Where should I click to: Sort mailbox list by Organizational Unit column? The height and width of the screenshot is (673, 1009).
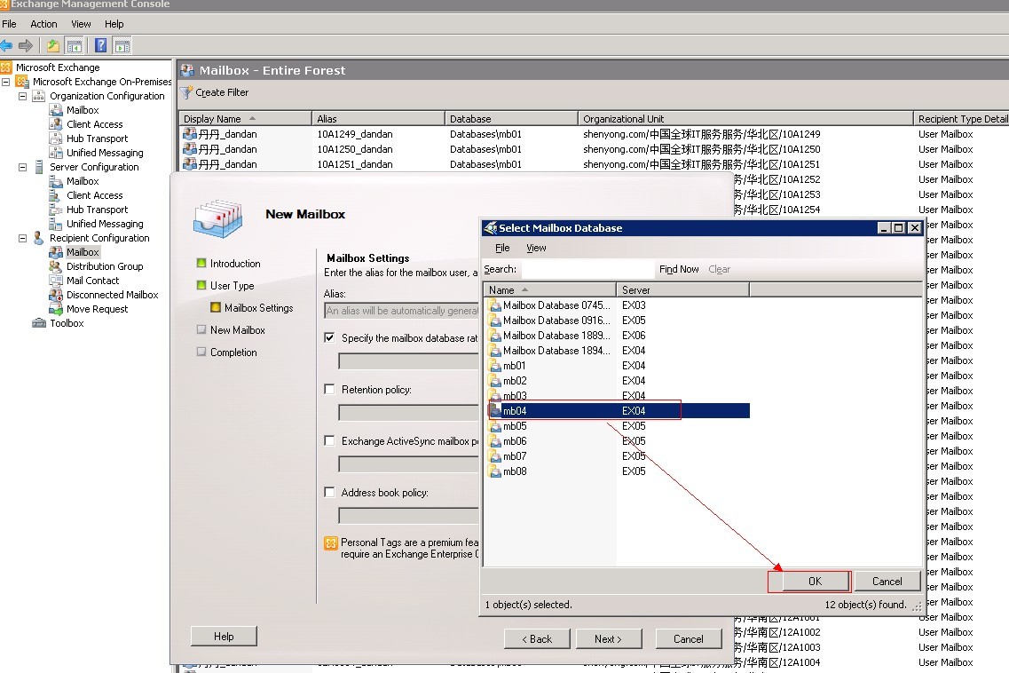coord(745,118)
